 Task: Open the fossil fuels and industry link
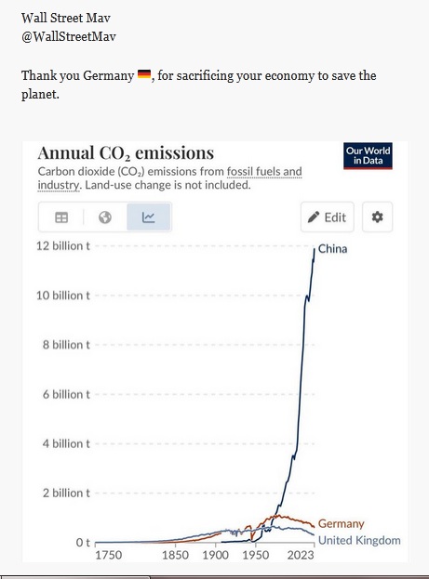(x=169, y=178)
